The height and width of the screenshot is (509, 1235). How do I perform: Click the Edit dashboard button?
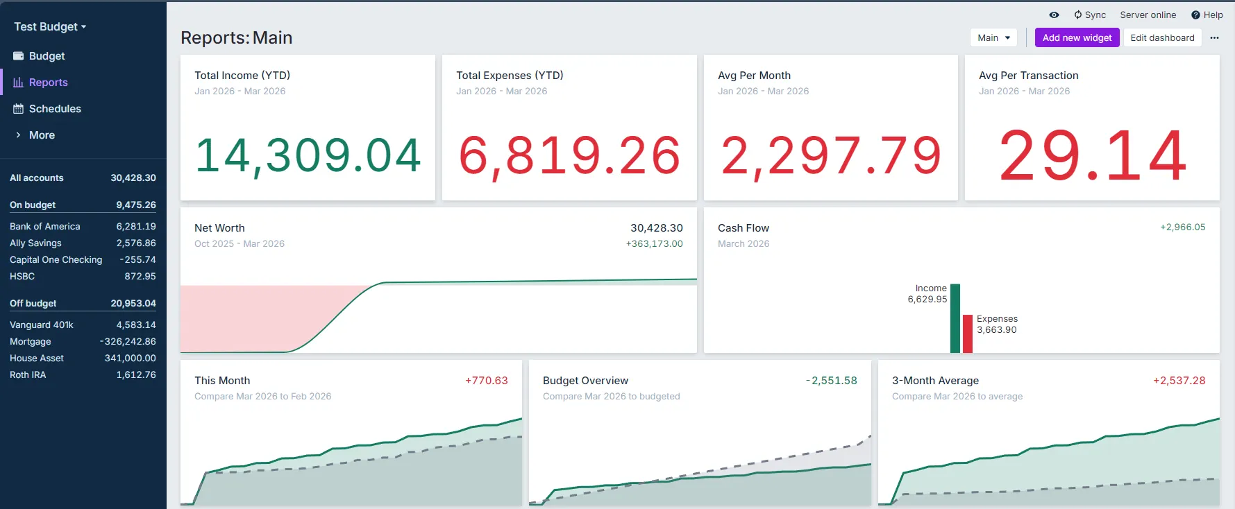click(x=1162, y=38)
